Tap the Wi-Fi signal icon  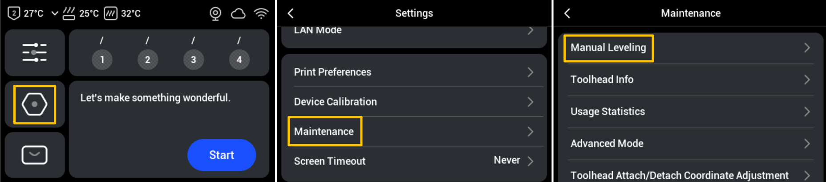pyautogui.click(x=261, y=14)
